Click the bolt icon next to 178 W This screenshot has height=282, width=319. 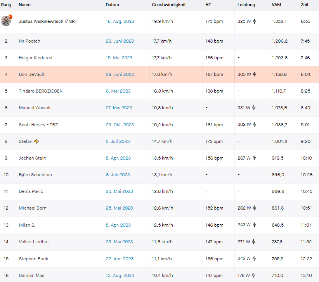pyautogui.click(x=253, y=275)
